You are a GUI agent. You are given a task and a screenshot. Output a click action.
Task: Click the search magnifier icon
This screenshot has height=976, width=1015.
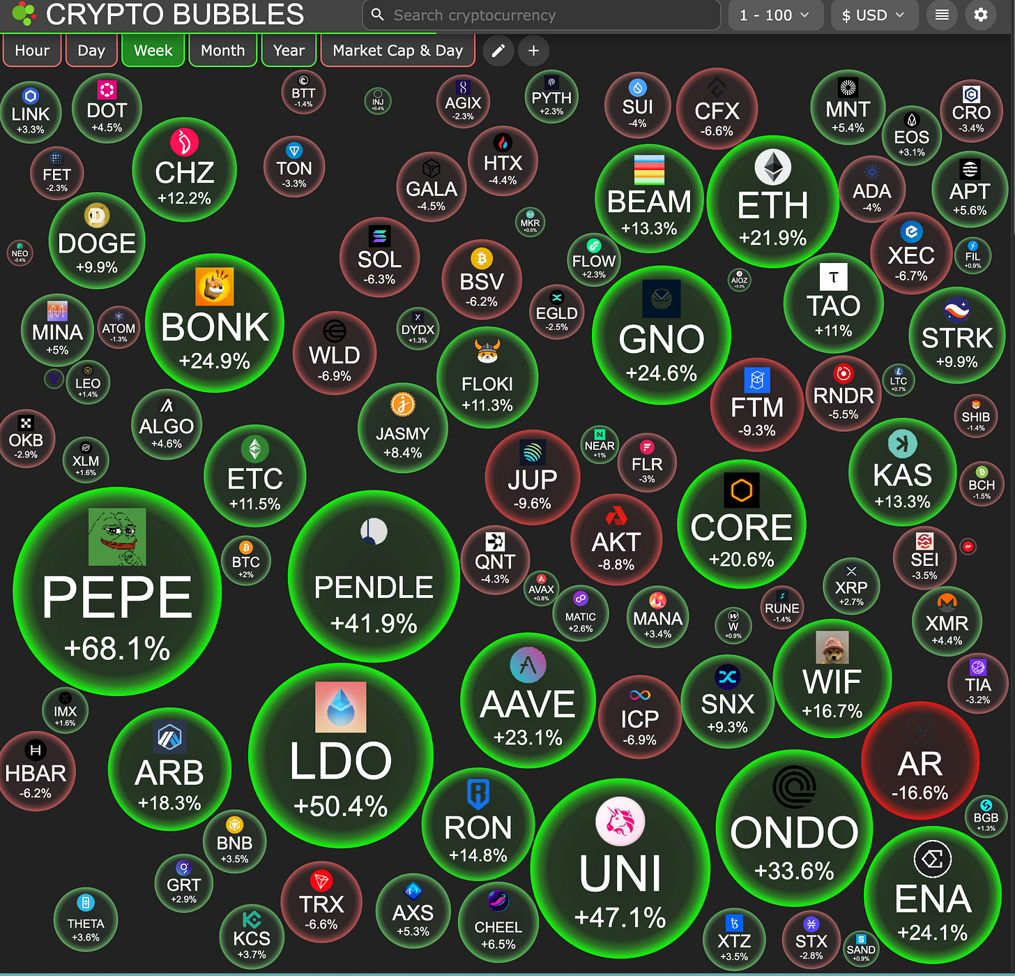pyautogui.click(x=378, y=15)
